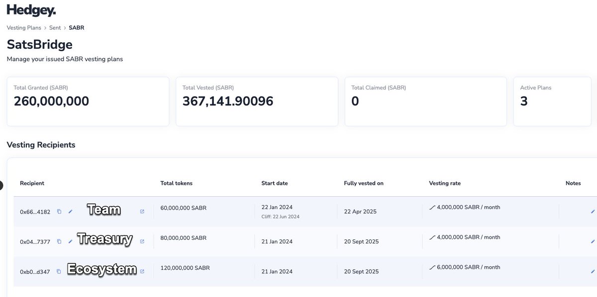
Task: Go to Vesting Plans breadcrumb
Action: coord(24,28)
